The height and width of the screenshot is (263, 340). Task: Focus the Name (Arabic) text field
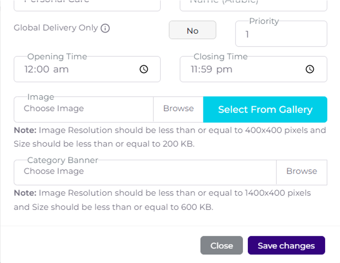click(x=253, y=4)
